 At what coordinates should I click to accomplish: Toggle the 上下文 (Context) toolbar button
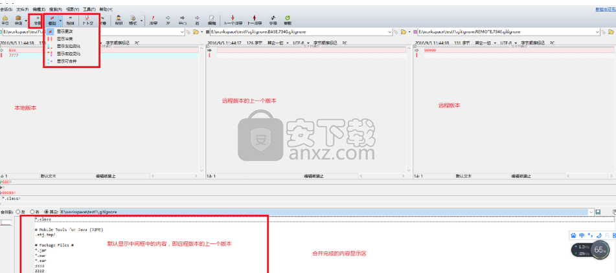point(86,21)
